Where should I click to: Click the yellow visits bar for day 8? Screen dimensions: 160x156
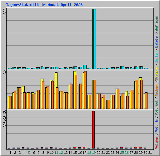click(x=42, y=94)
